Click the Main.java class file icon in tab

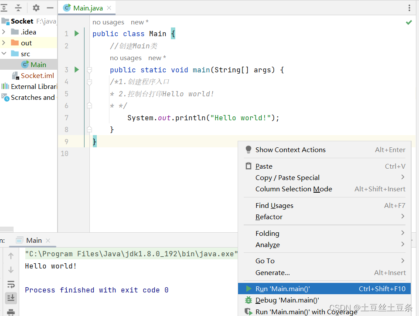coord(67,8)
